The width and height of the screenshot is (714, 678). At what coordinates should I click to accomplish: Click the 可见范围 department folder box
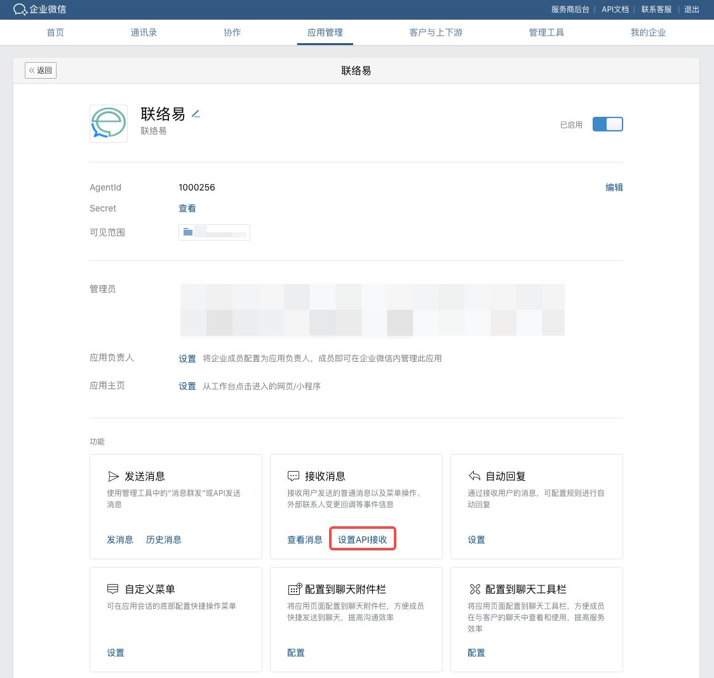coord(214,232)
